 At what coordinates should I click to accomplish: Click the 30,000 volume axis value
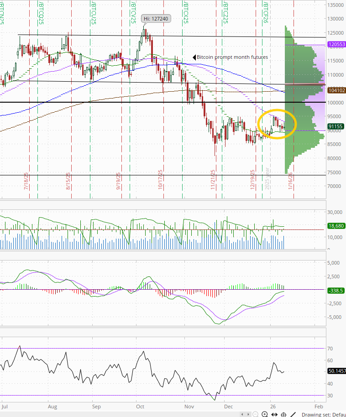335,212
